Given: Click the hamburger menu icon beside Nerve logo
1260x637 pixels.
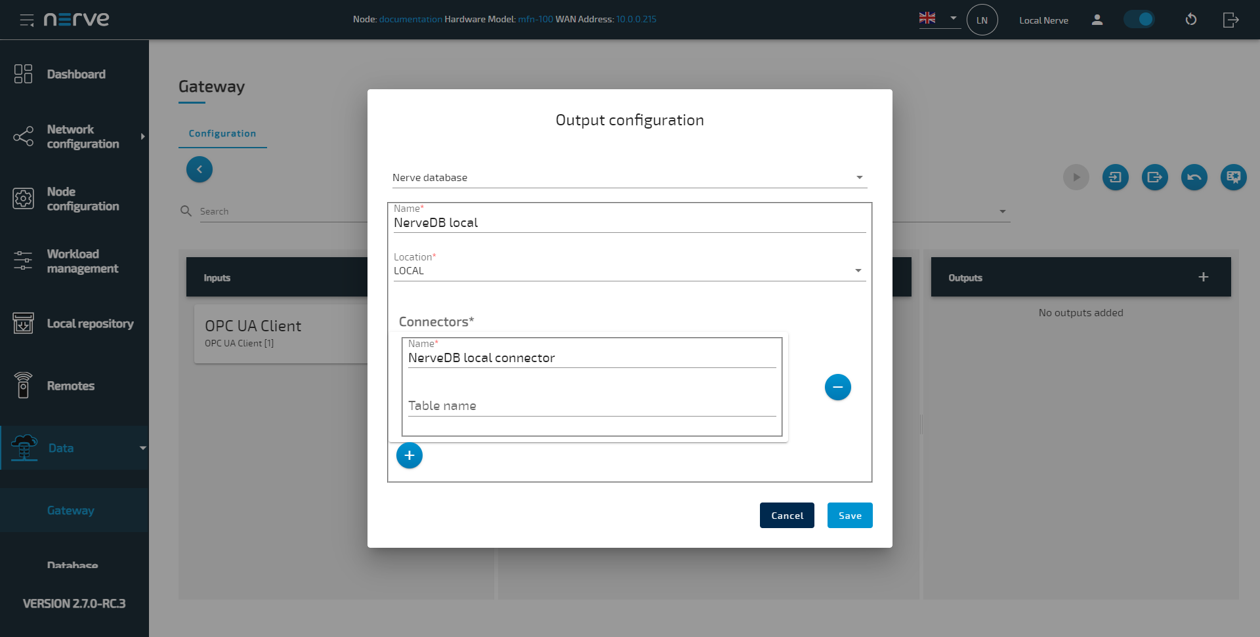Looking at the screenshot, I should pyautogui.click(x=27, y=20).
